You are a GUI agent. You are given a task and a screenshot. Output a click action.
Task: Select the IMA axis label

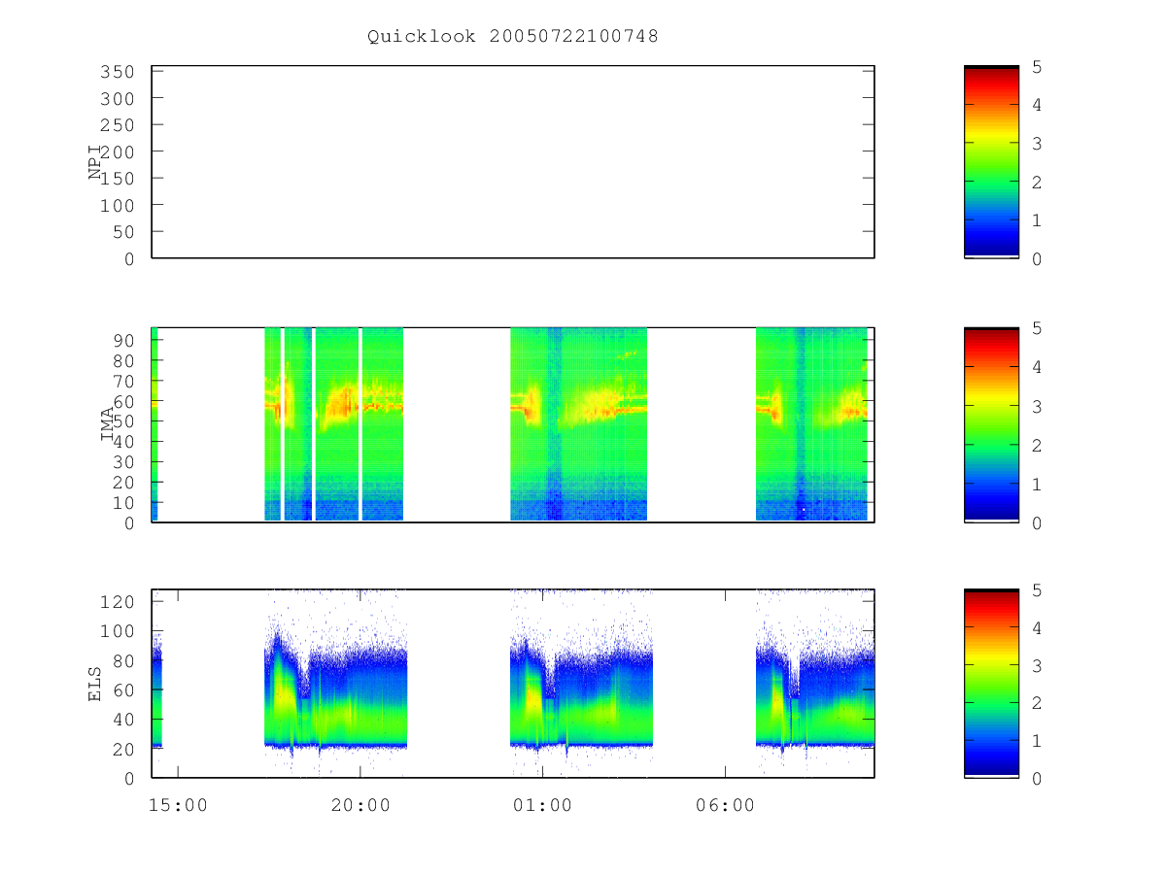pos(107,424)
